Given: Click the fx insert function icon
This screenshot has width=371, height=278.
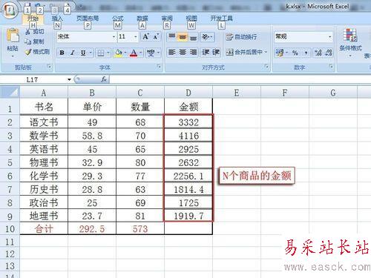Looking at the screenshot, I should click(x=104, y=79).
